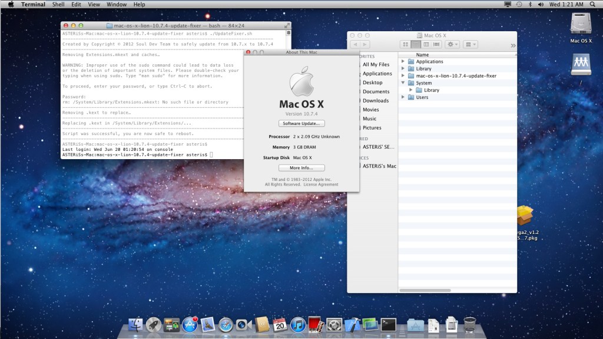Open FaceTime camera icon in Dock
The height and width of the screenshot is (339, 603).
pos(243,325)
